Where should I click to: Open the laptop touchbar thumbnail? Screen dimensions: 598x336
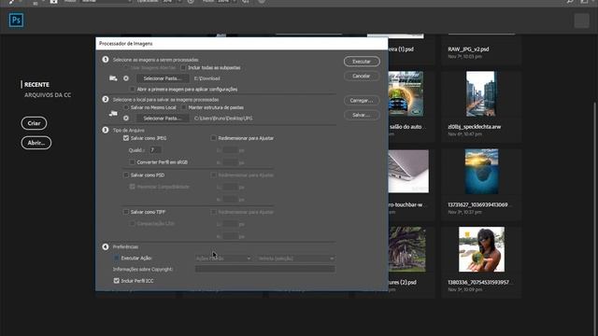408,171
